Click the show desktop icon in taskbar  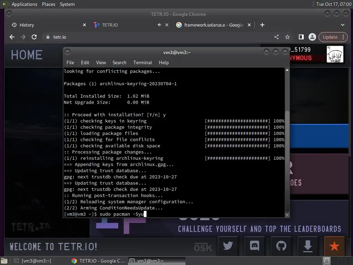point(4,261)
